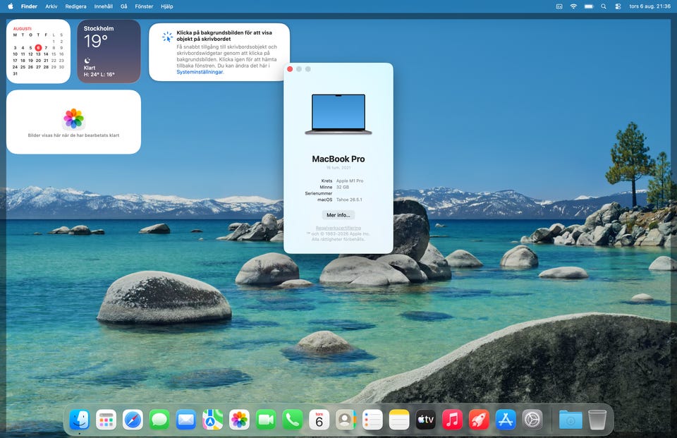Viewport: 677px width, 438px height.
Task: Click the date and time in menu bar
Action: click(x=649, y=6)
